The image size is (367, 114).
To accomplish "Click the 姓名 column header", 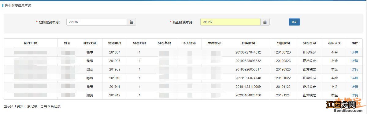I will coord(68,43).
